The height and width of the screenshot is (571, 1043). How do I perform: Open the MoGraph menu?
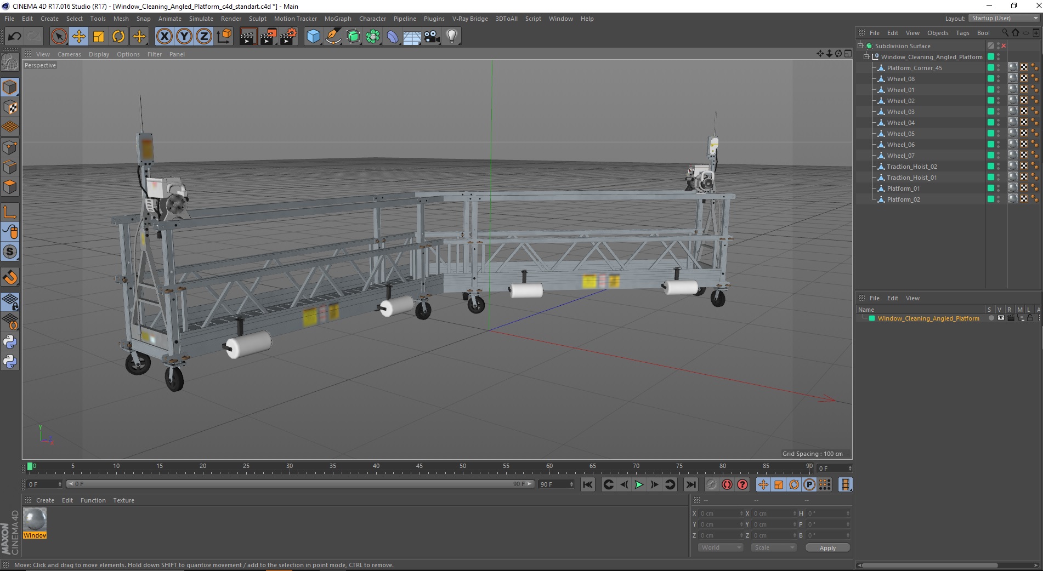[x=338, y=19]
